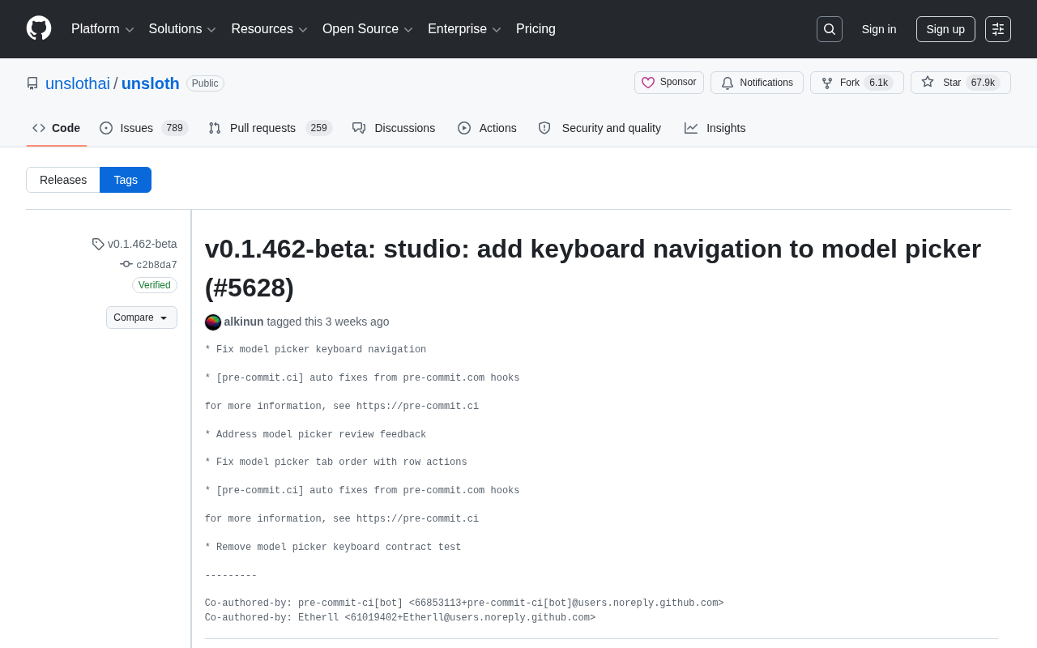
Task: Click line 'Fix model picker tab order'
Action: pyautogui.click(x=336, y=463)
